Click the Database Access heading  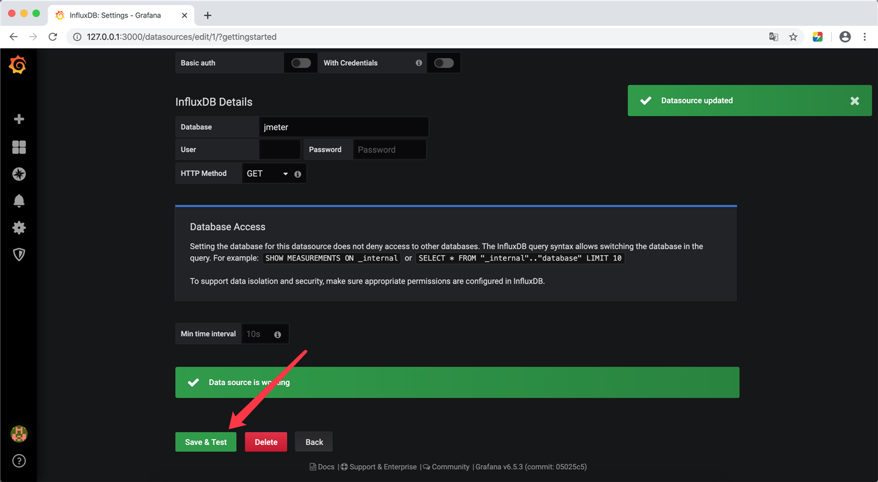(x=228, y=227)
